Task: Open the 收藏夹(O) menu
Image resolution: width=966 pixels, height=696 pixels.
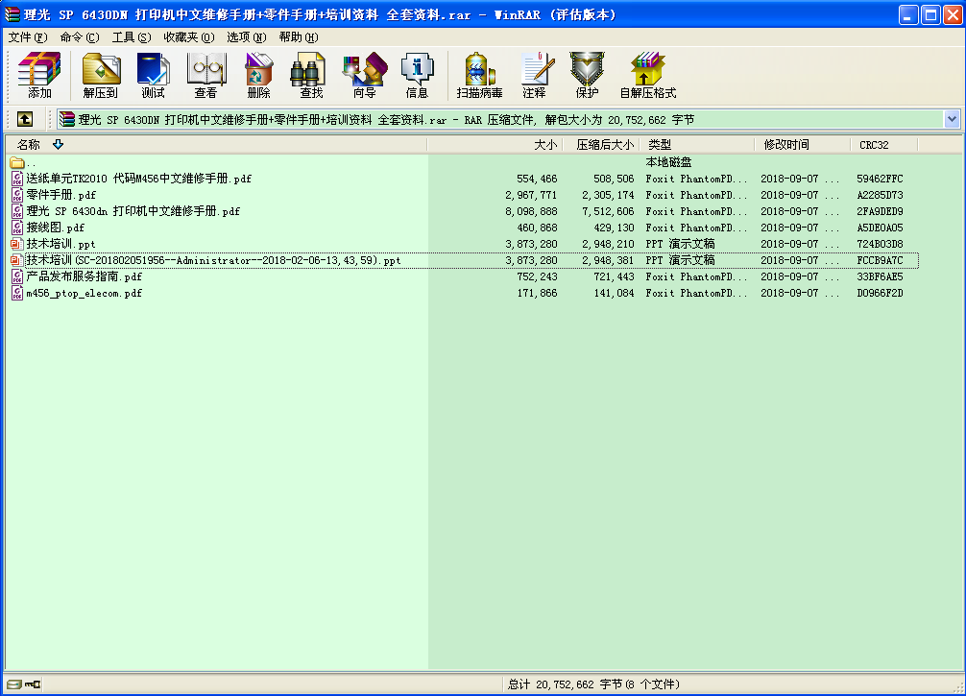Action: pyautogui.click(x=189, y=37)
